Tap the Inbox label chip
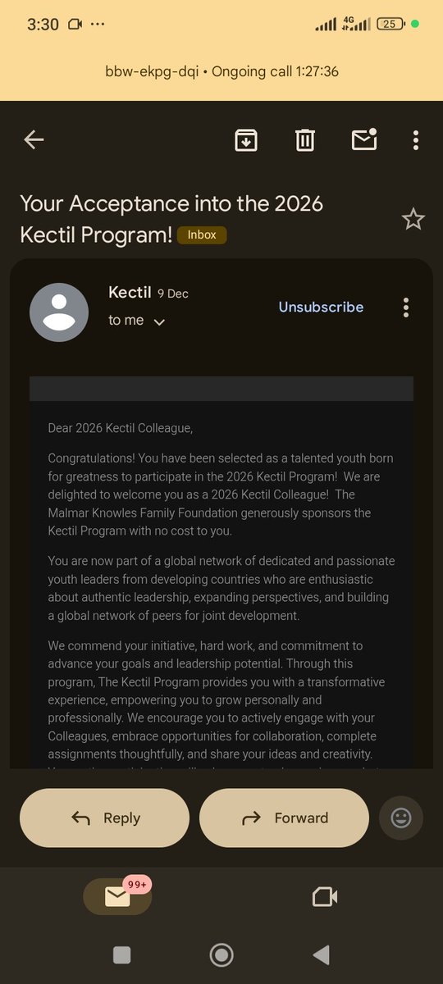443x984 pixels. (202, 235)
